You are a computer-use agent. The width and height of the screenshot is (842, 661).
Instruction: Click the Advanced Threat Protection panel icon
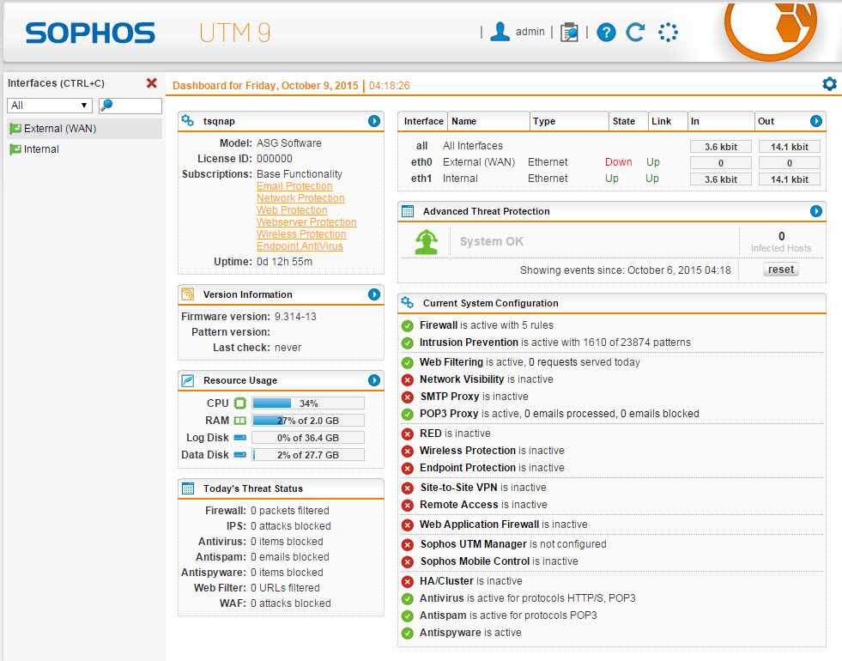[x=408, y=211]
